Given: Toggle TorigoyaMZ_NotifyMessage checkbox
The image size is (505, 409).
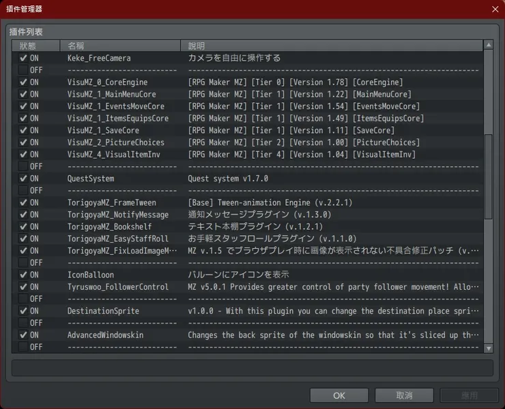Looking at the screenshot, I should pyautogui.click(x=23, y=215).
